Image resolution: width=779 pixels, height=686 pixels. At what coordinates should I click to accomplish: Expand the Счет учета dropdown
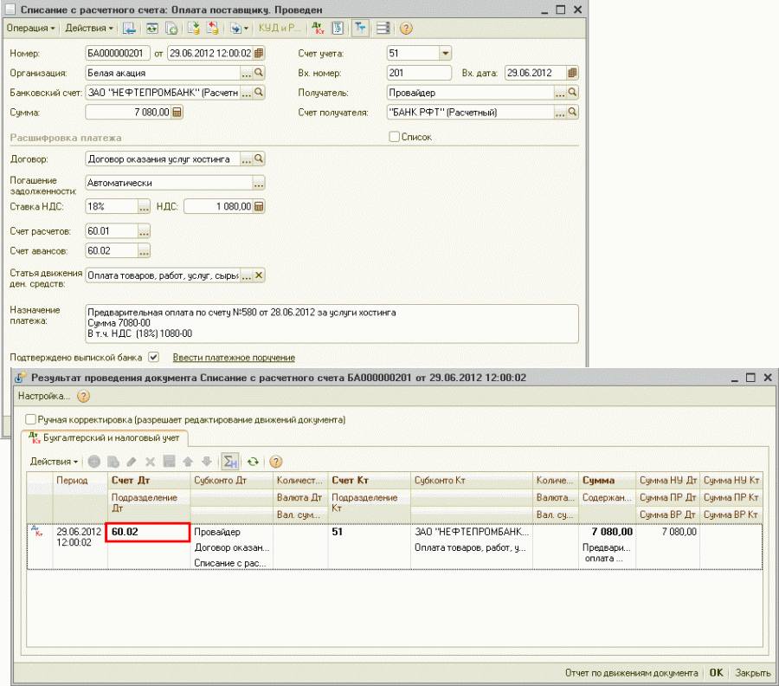tap(445, 53)
